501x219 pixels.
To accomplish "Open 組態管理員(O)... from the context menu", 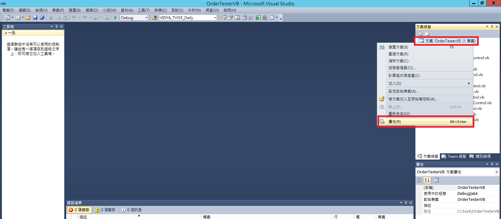I will click(x=425, y=68).
